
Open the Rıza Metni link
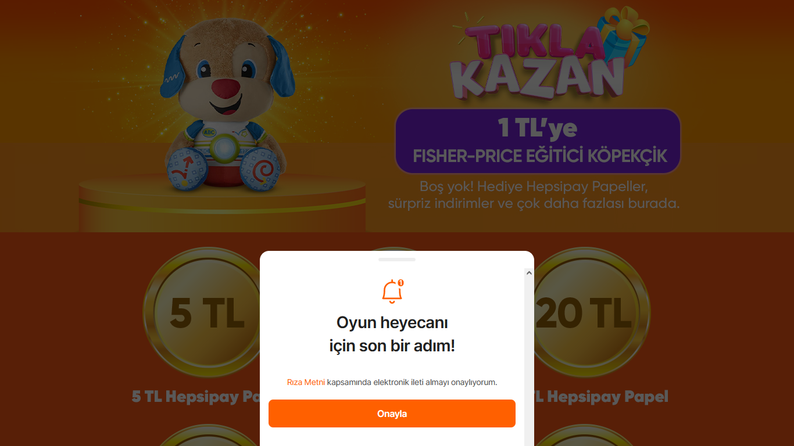coord(306,382)
